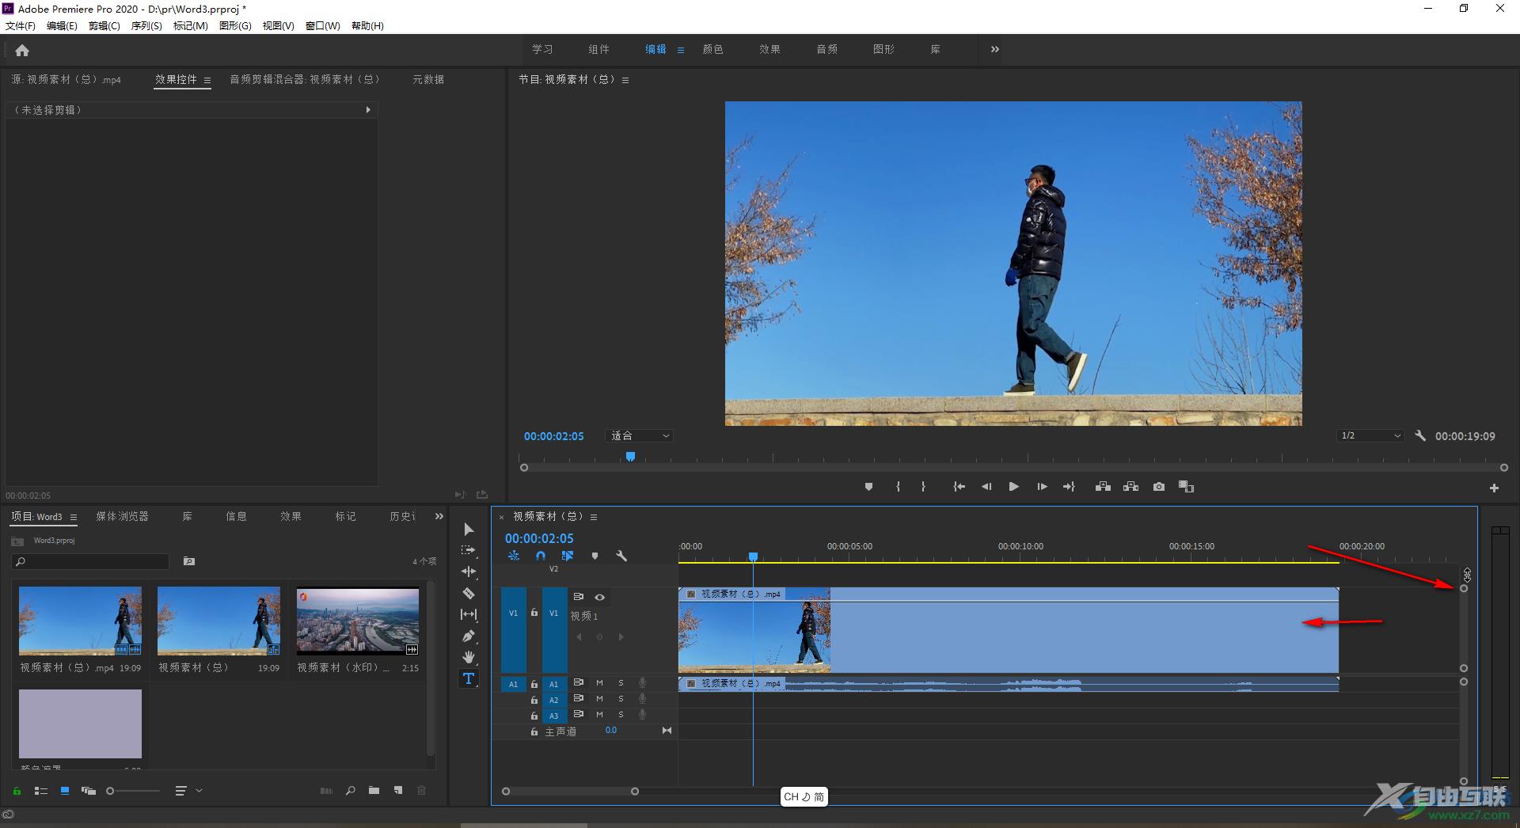Image resolution: width=1520 pixels, height=828 pixels.
Task: Add marker in the Program Monitor
Action: pyautogui.click(x=868, y=487)
